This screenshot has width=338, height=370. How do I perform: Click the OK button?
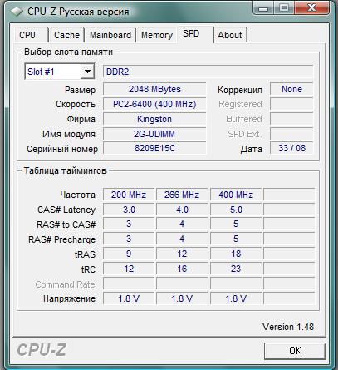pyautogui.click(x=295, y=351)
